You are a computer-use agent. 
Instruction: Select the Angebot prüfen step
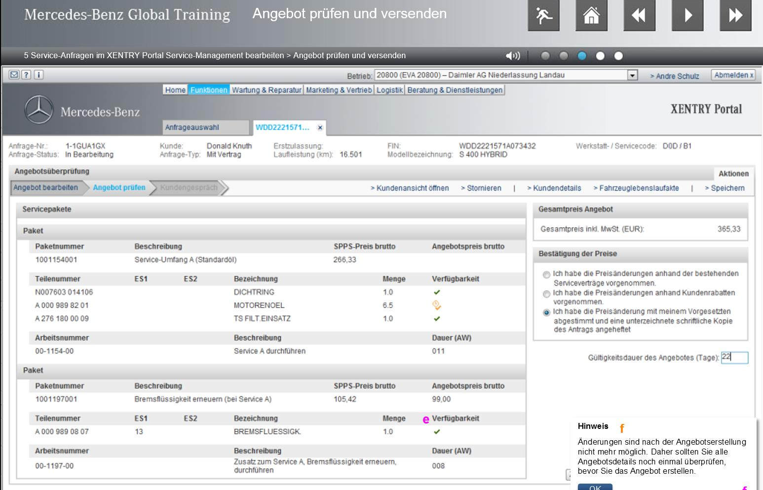(x=119, y=188)
